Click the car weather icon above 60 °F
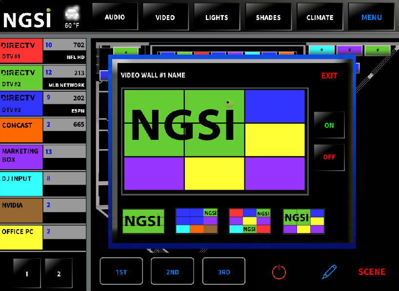The image size is (399, 291). click(x=72, y=14)
